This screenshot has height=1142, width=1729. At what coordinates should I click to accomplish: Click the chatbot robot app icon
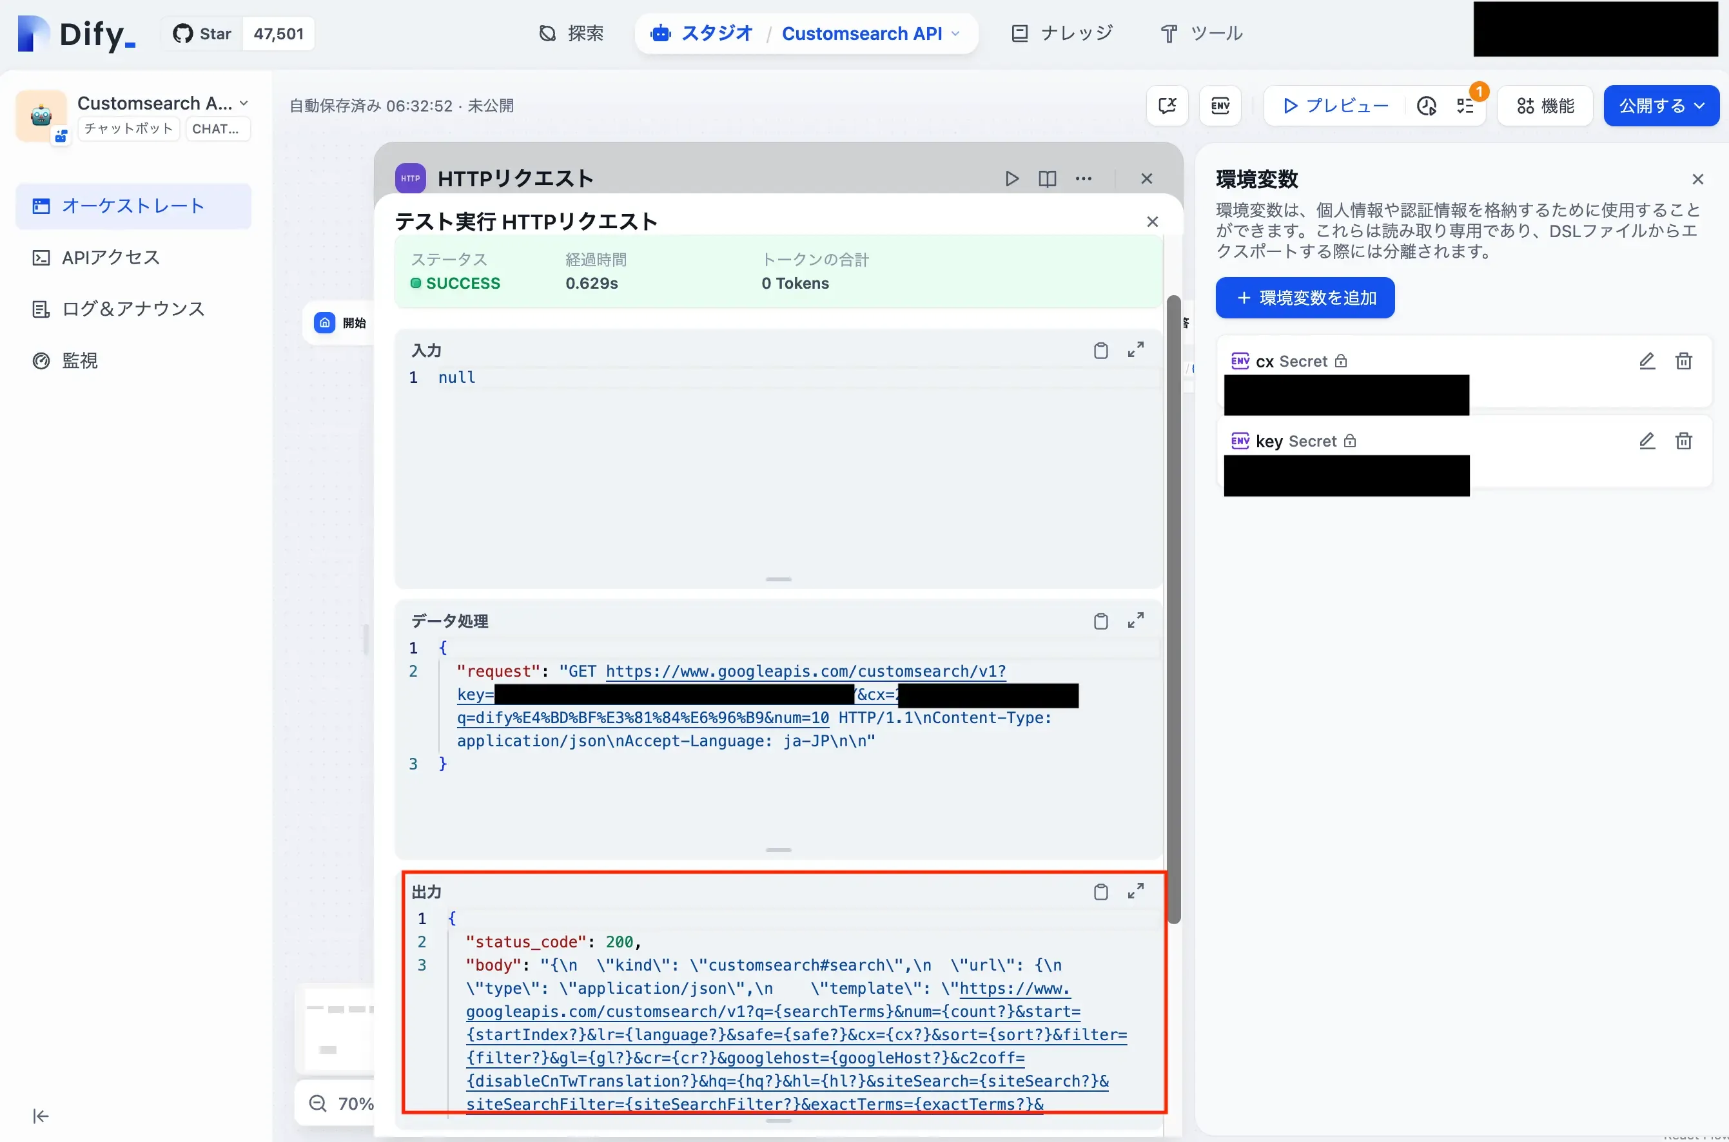(41, 115)
